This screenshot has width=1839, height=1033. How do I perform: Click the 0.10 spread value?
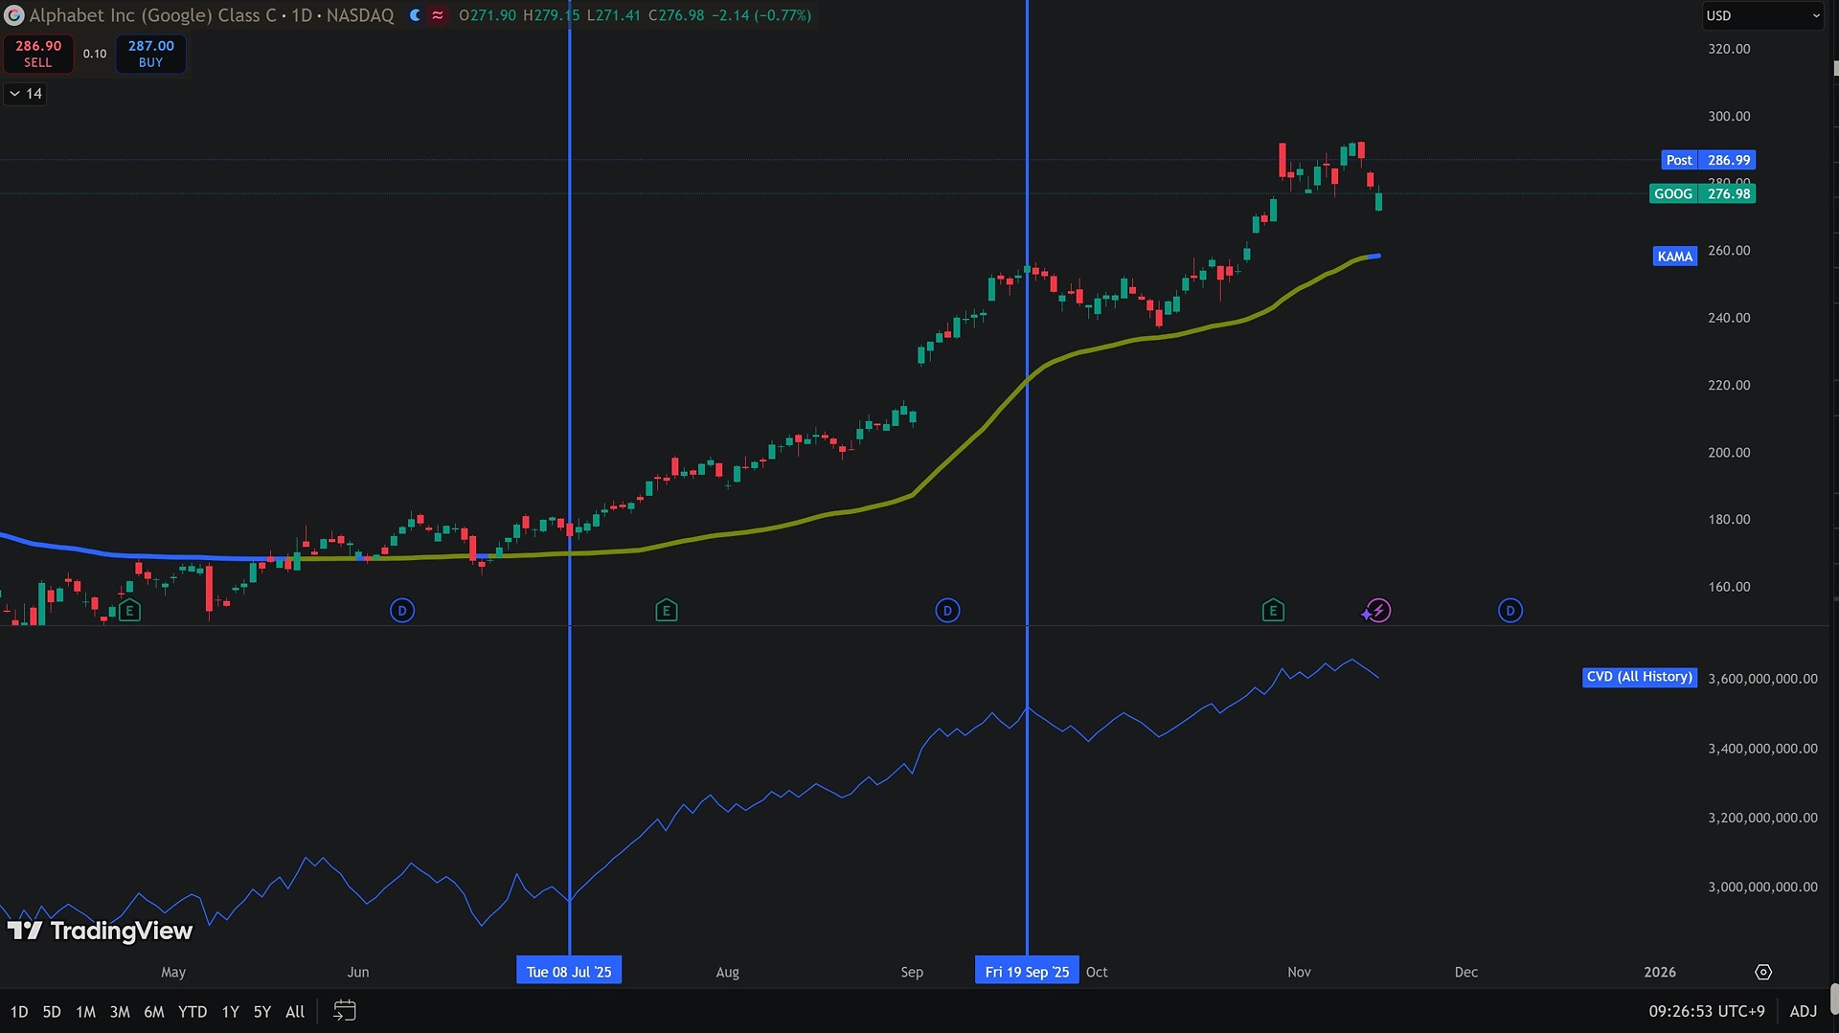(x=95, y=54)
